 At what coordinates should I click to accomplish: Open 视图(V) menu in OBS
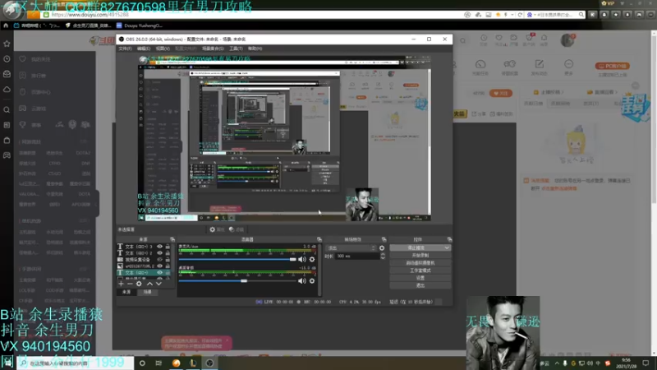coord(163,49)
